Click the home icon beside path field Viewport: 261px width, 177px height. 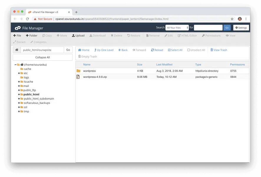coord(17,50)
